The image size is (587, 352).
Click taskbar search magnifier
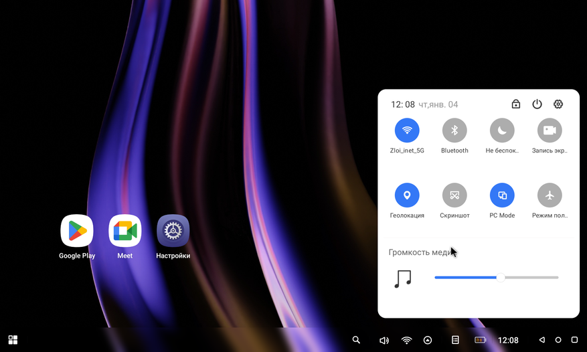[356, 340]
